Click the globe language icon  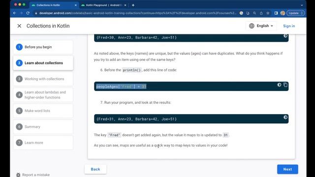pos(252,26)
